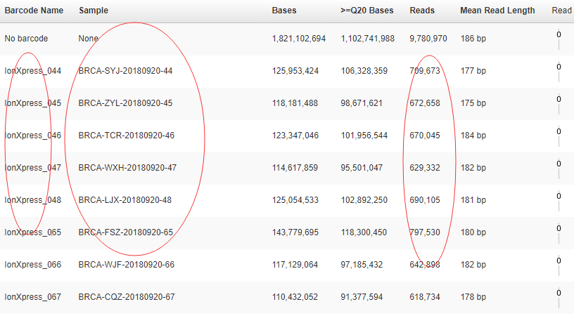Click sample BRCA-ZYL-20180920-45

tap(125, 103)
